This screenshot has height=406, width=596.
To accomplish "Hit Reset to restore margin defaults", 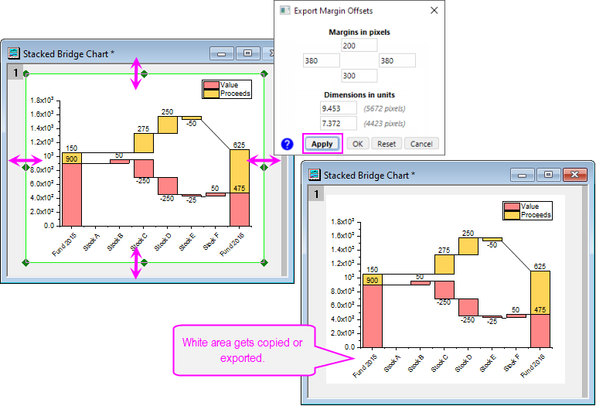I will click(387, 144).
